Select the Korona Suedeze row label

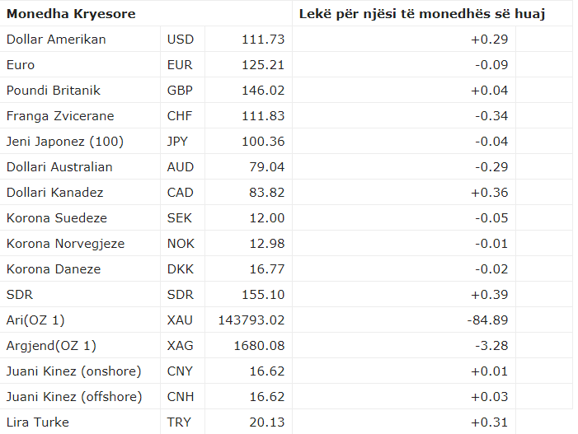56,218
